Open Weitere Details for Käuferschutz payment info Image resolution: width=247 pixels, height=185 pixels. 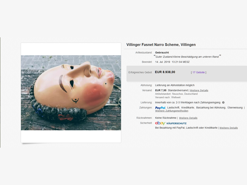(228, 128)
